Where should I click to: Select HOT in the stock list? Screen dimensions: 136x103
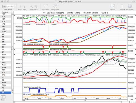coord(6,19)
